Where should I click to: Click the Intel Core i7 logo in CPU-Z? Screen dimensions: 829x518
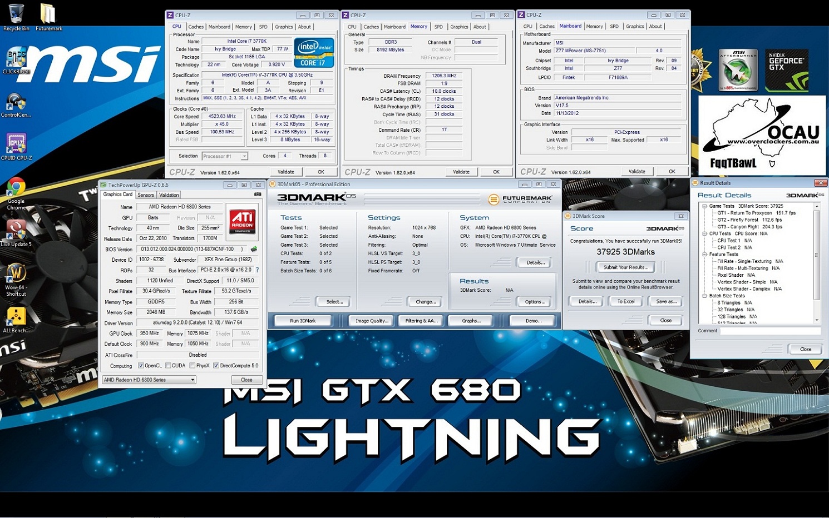314,53
